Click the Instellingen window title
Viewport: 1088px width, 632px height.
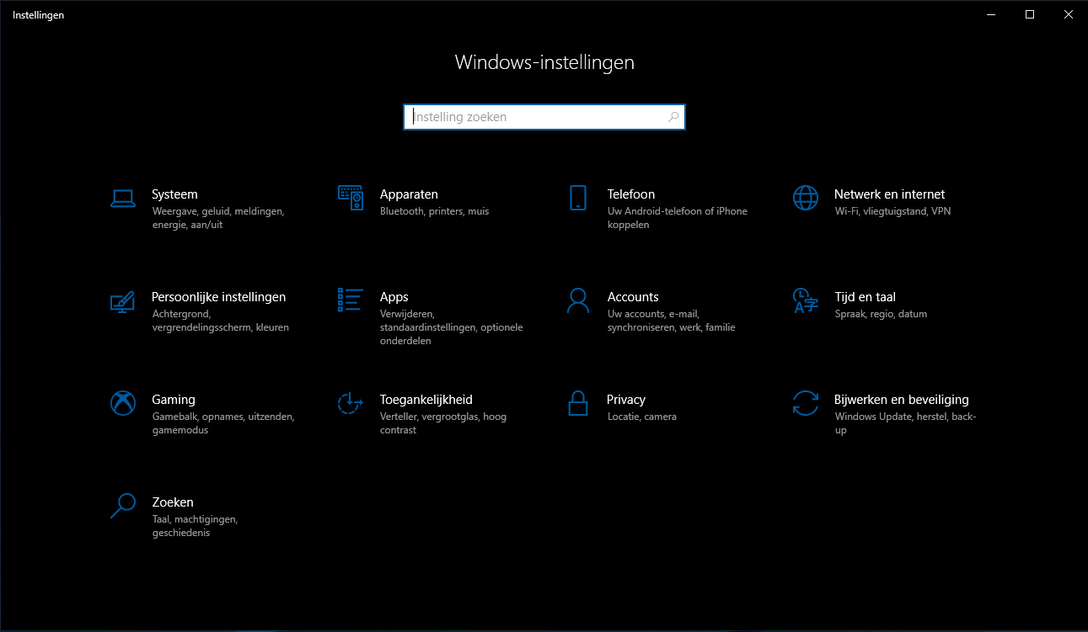pos(39,14)
